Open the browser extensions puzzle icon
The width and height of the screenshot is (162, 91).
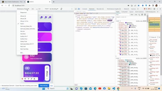point(149,6)
